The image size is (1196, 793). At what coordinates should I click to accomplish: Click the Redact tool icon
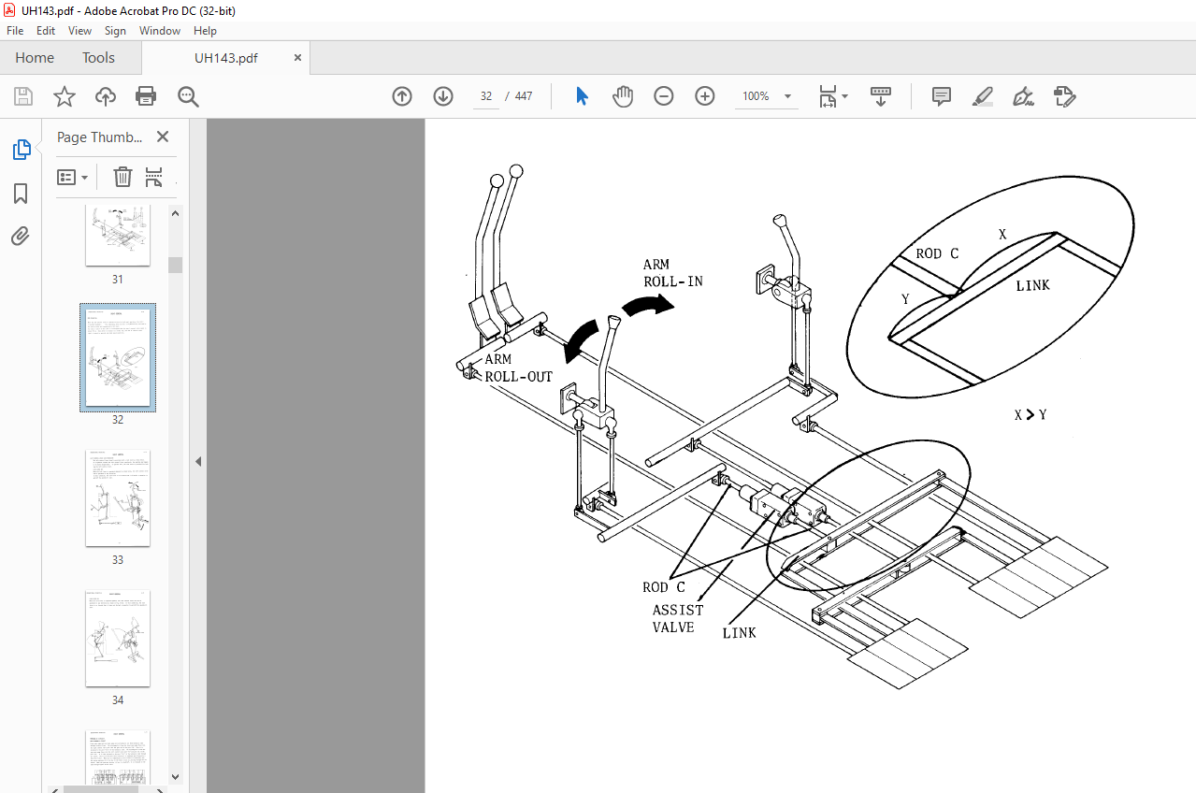pos(1064,96)
